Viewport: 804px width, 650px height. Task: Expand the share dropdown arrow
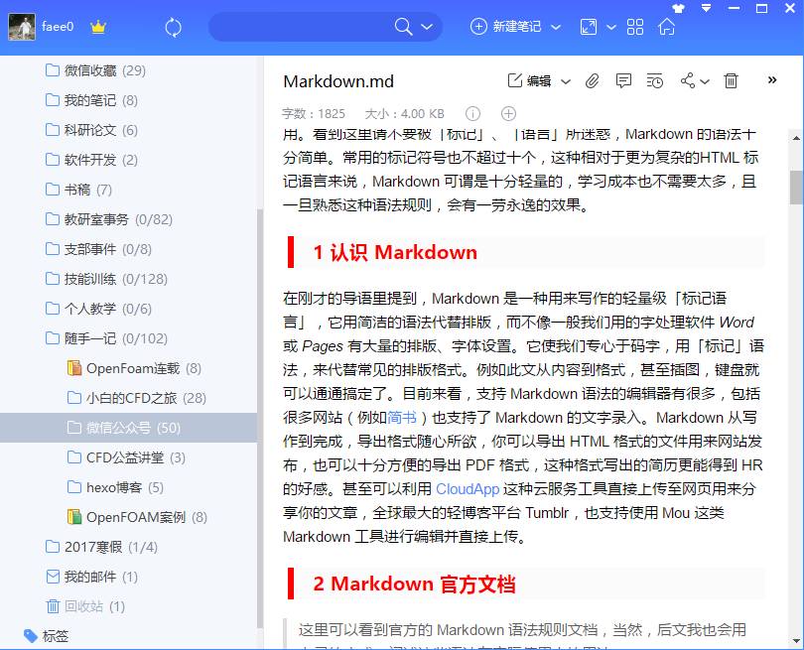(705, 81)
